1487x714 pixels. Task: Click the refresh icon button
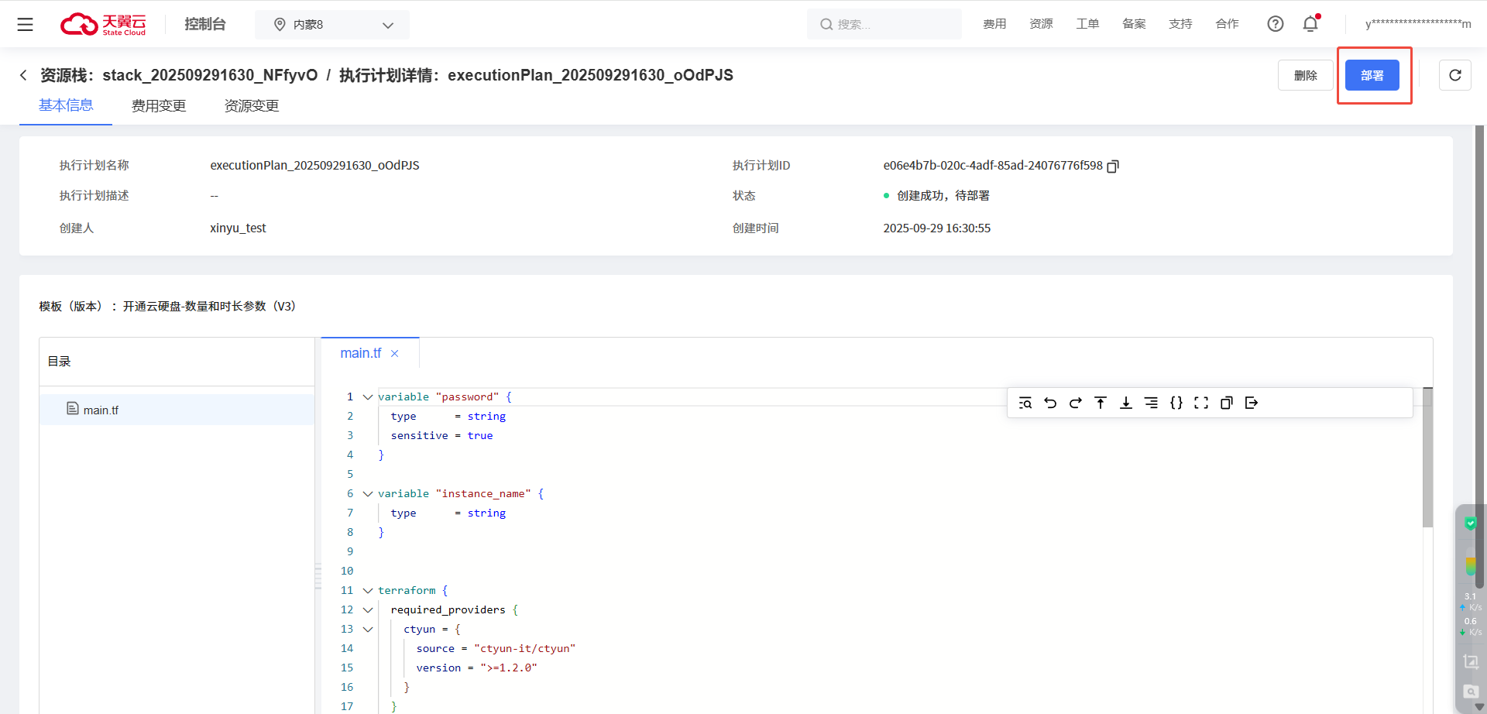click(1454, 75)
